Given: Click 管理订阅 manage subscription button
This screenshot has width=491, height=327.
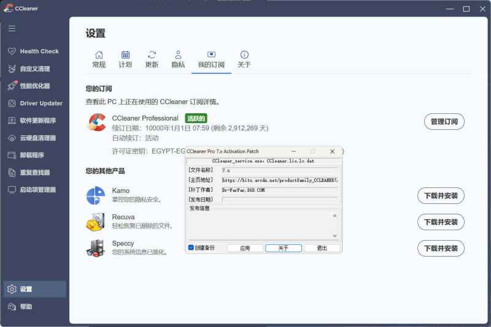Looking at the screenshot, I should (444, 121).
